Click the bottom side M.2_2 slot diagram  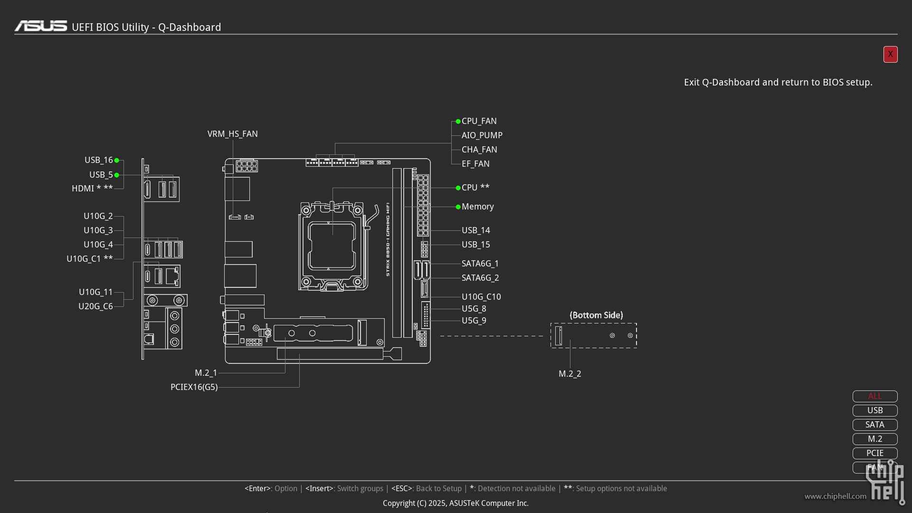594,335
